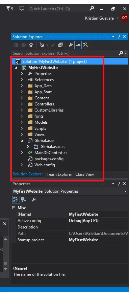Click the Collapse All toolbar icon

60,45
